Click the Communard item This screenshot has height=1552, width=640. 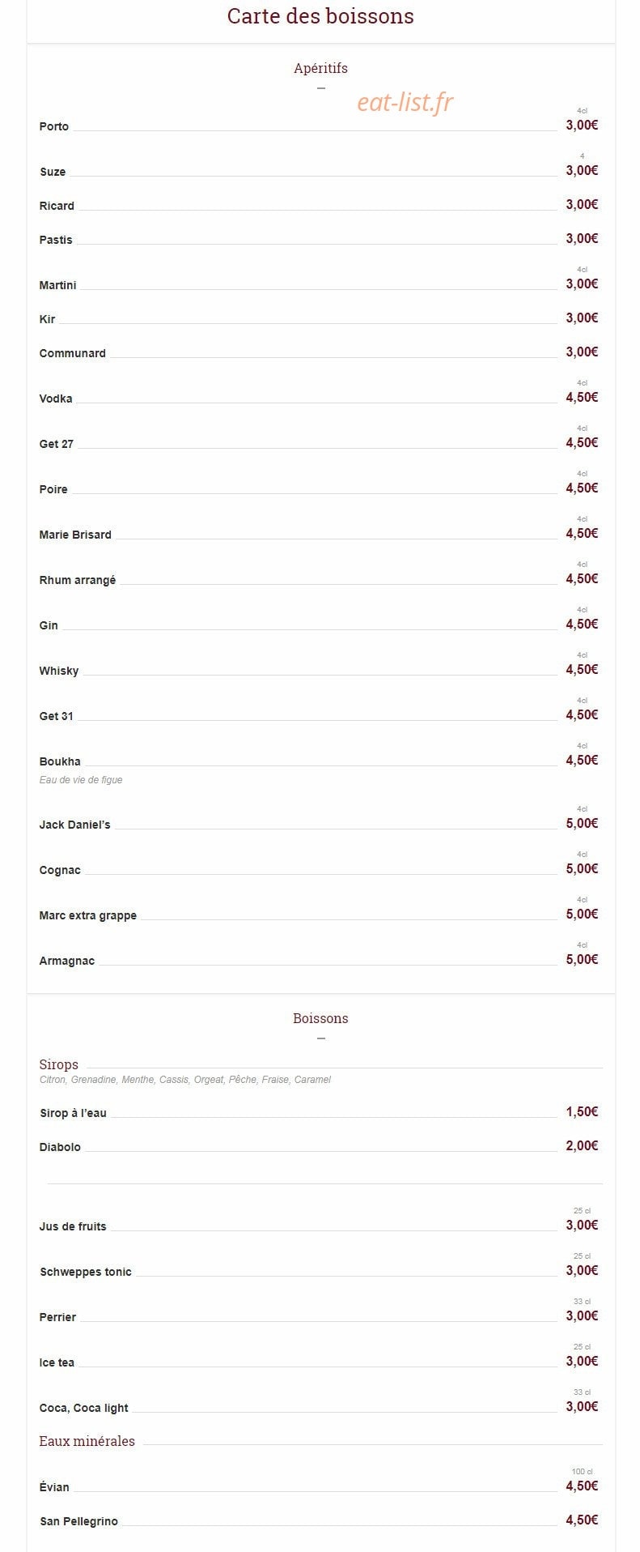(x=72, y=353)
